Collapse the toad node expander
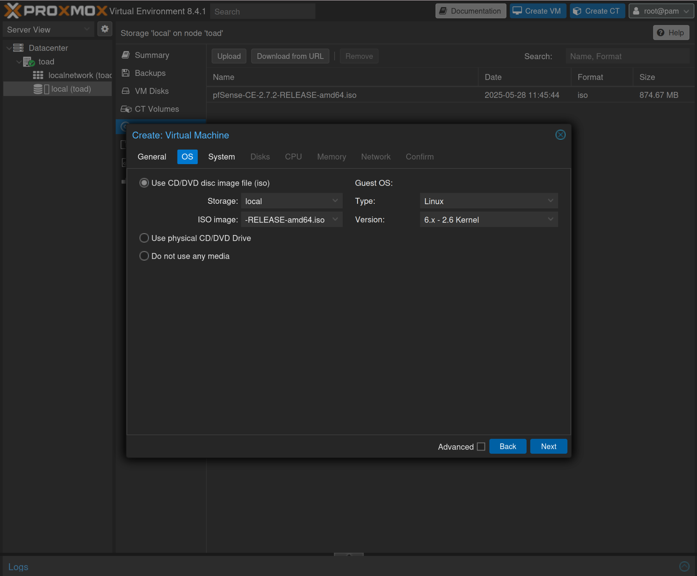Viewport: 697px width, 576px height. coord(19,62)
